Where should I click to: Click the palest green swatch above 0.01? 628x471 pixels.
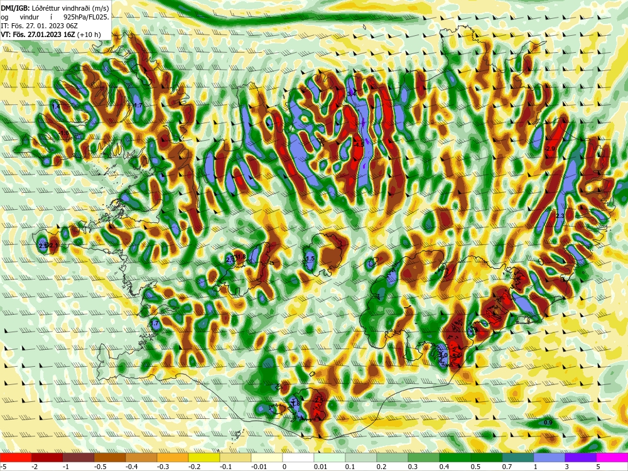pyautogui.click(x=330, y=457)
